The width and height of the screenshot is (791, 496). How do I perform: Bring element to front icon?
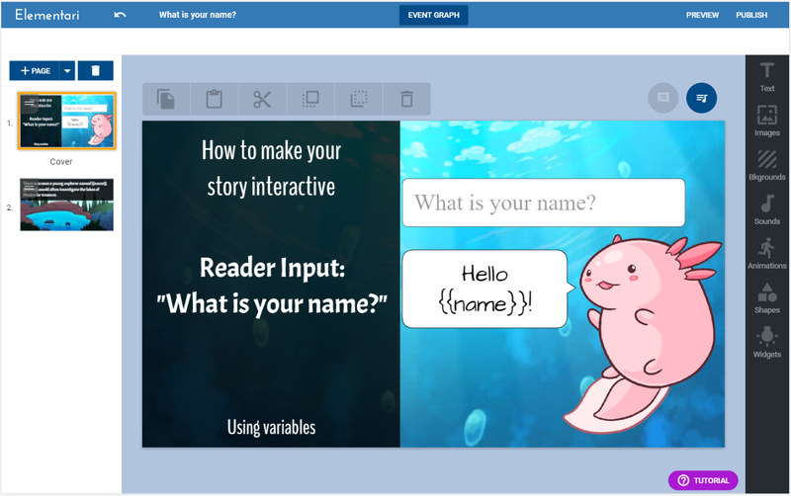click(x=310, y=100)
